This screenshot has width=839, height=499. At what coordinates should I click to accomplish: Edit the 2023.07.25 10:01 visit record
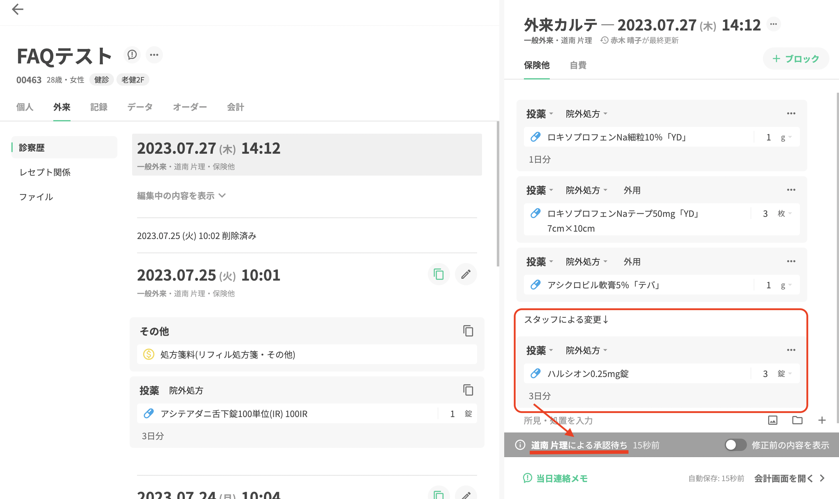(x=466, y=274)
